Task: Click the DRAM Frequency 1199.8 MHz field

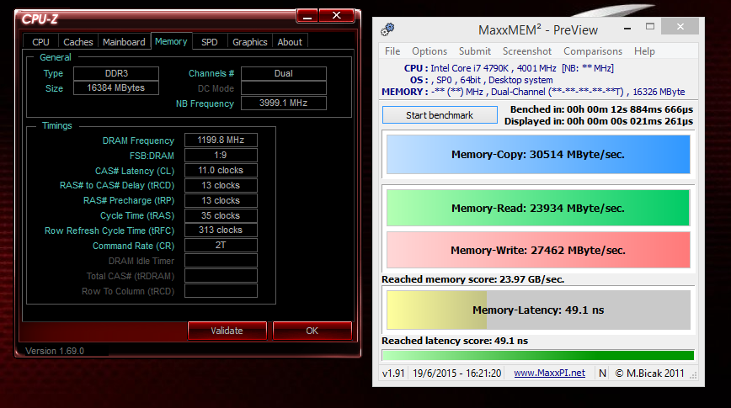Action: pyautogui.click(x=221, y=140)
